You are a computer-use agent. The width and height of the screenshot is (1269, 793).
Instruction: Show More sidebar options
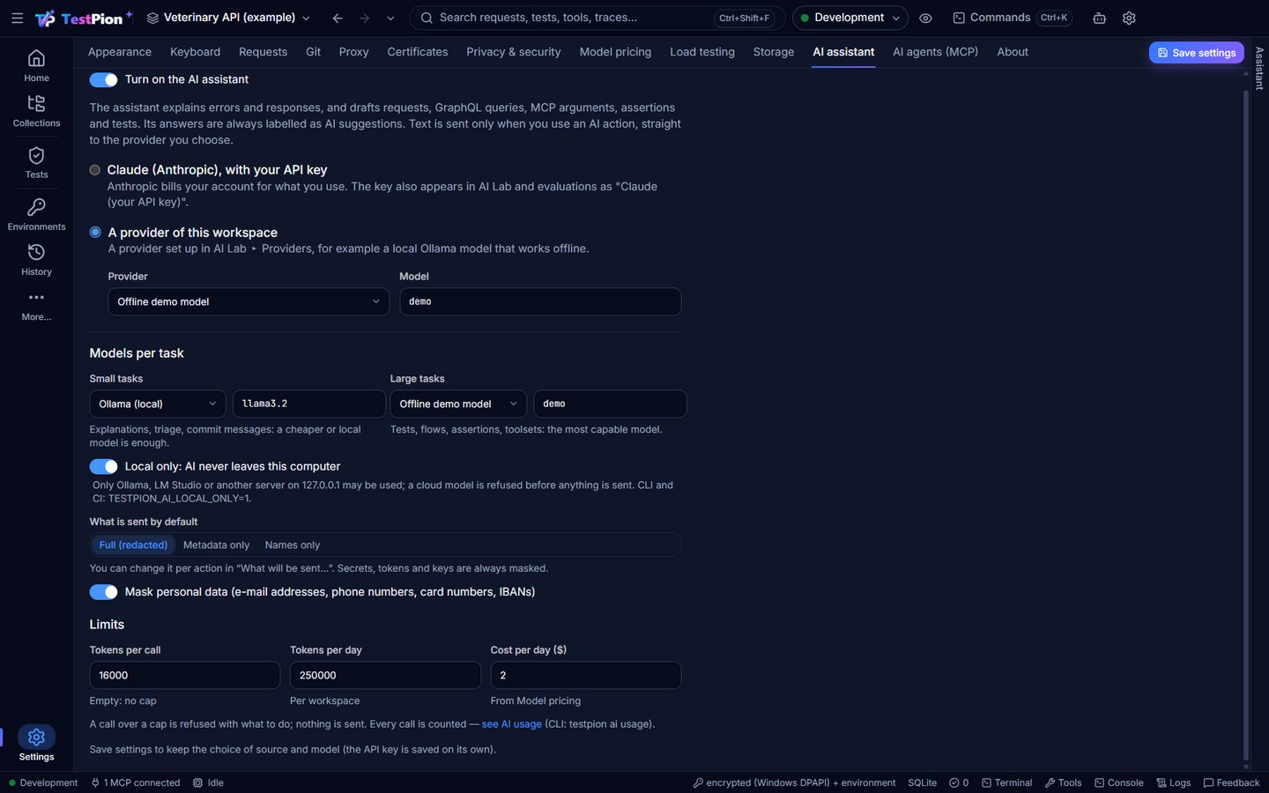point(36,305)
